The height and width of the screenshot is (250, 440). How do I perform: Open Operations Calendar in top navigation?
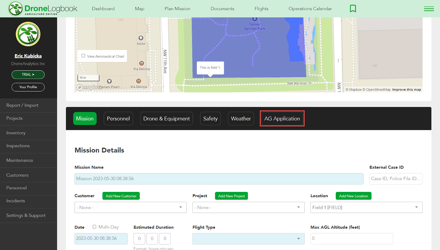[310, 9]
